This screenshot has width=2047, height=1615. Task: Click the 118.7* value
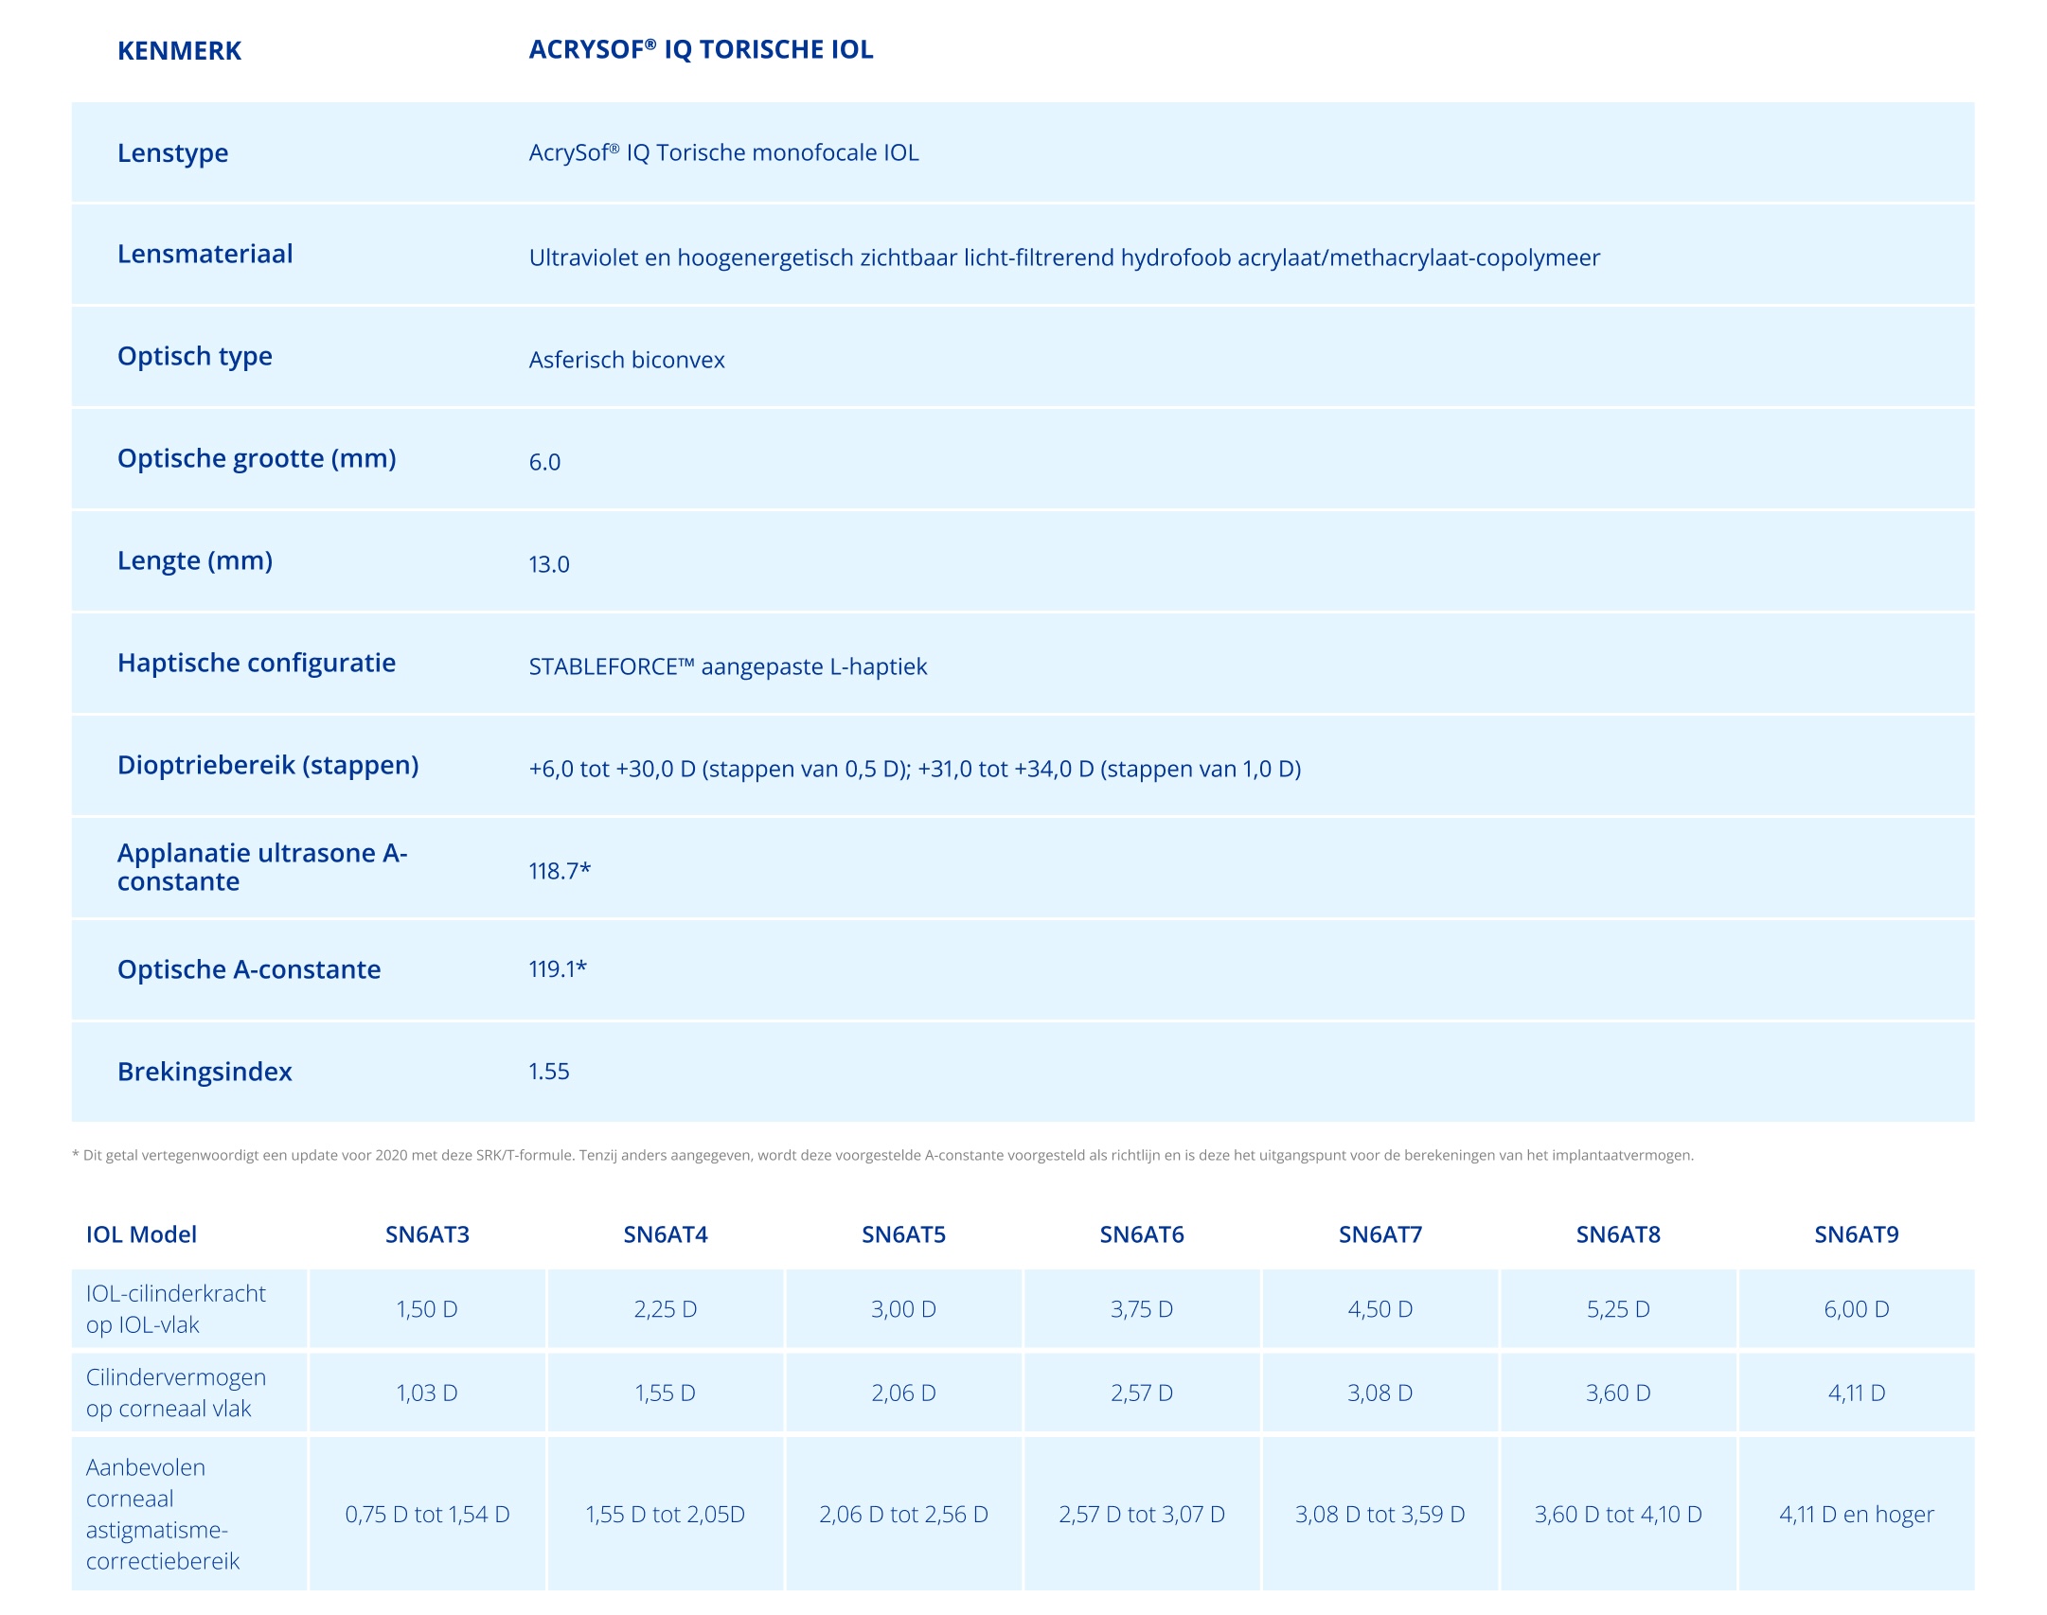click(x=560, y=871)
